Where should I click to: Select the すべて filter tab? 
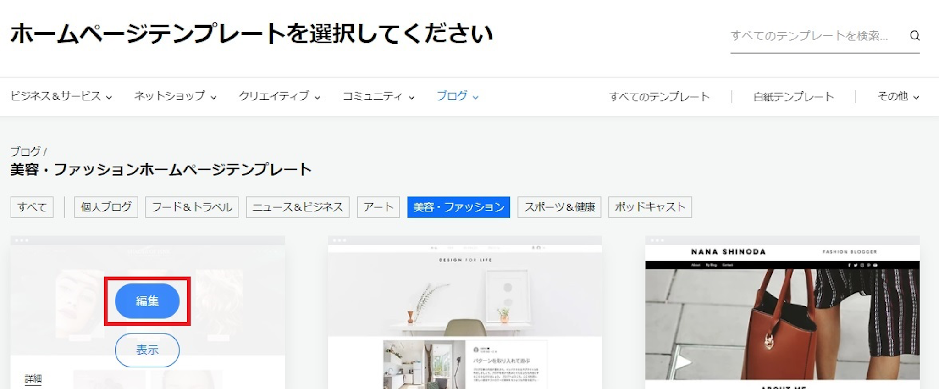tap(32, 207)
